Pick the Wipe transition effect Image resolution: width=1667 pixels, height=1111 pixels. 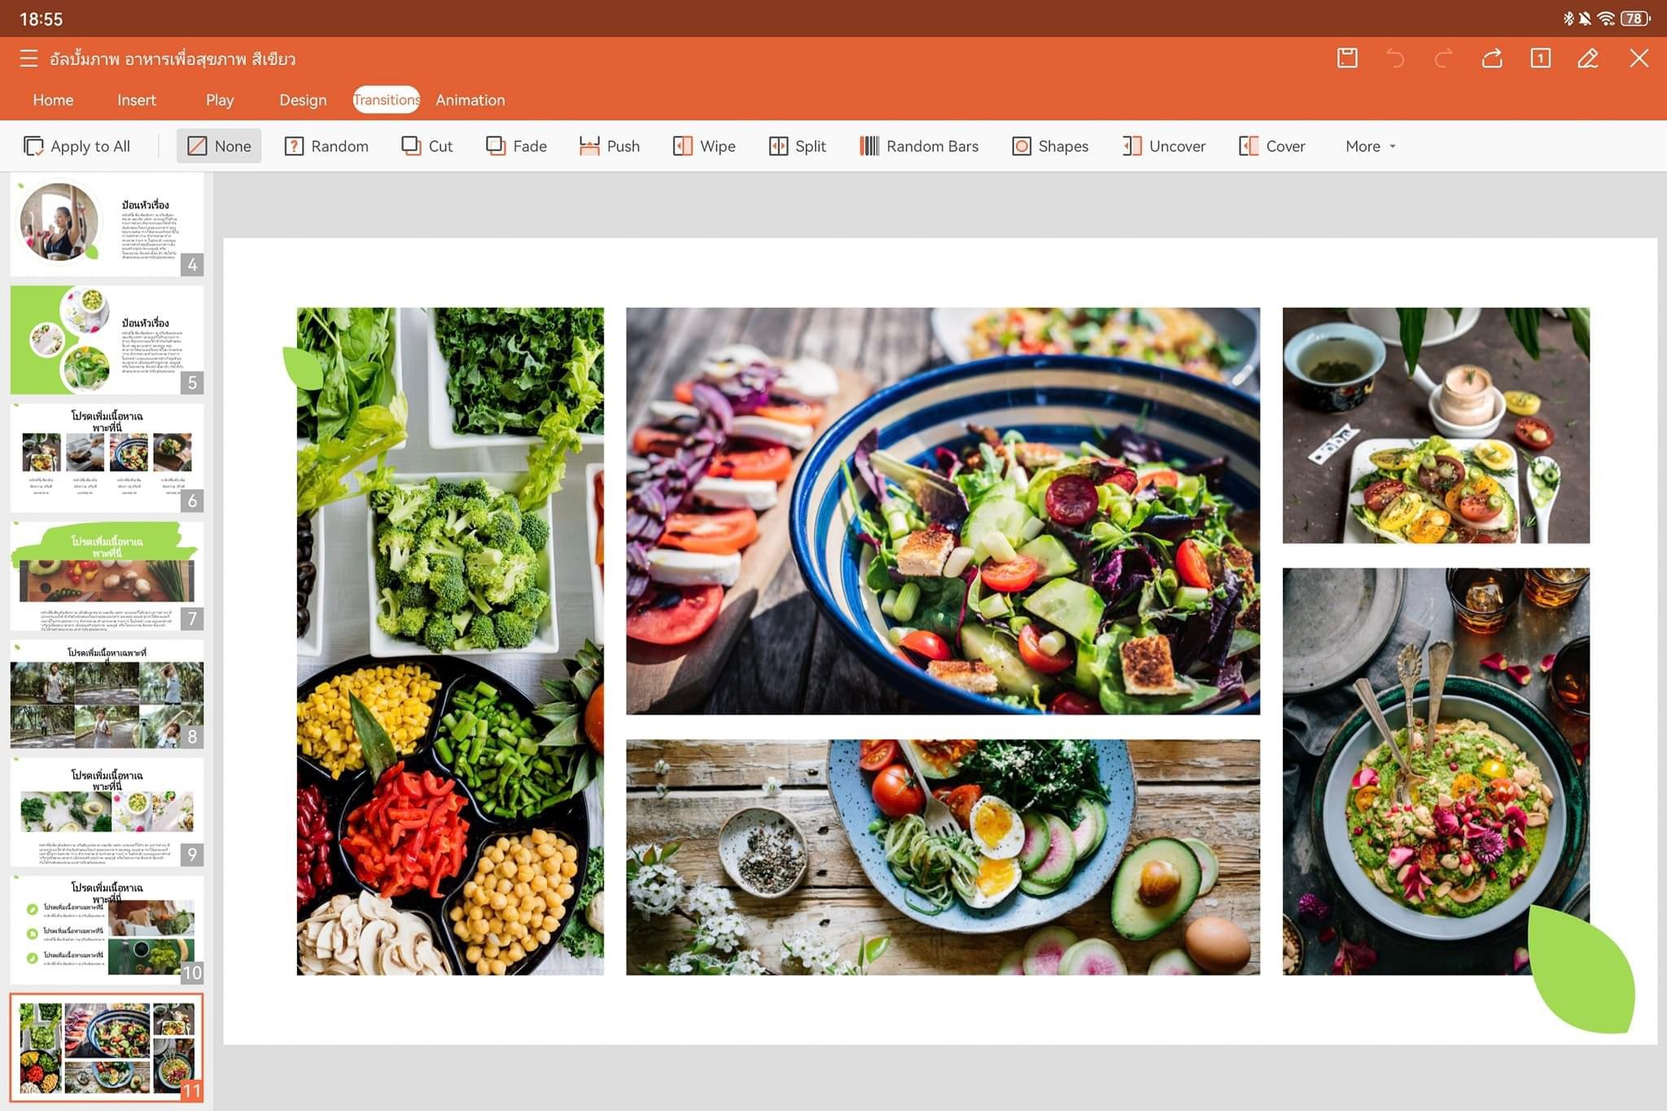[704, 147]
